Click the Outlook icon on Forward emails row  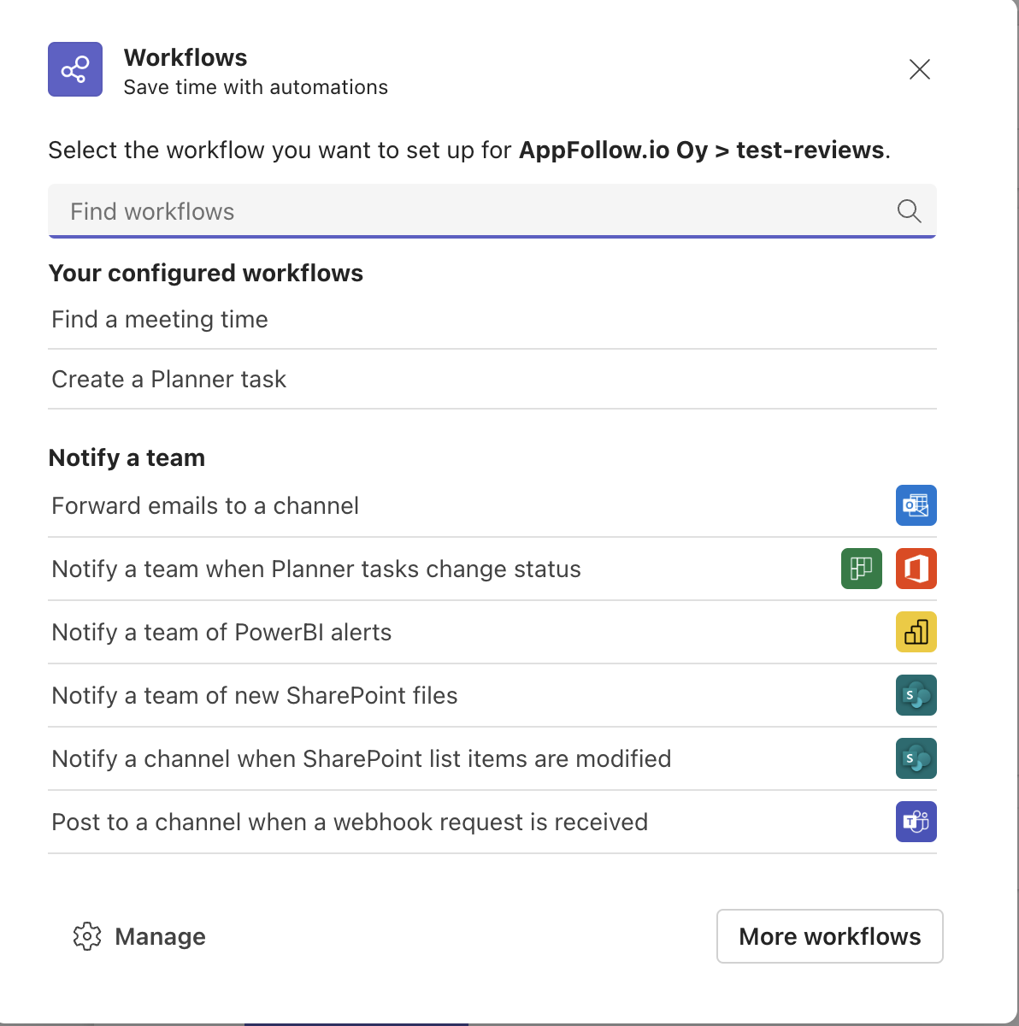[916, 505]
